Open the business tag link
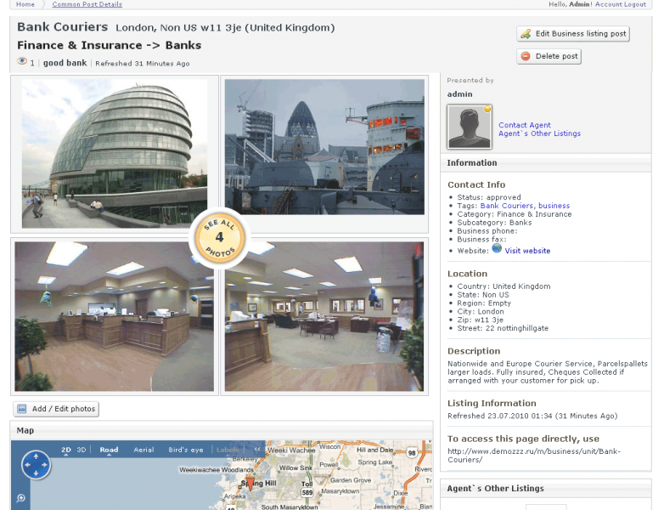Viewport: 664px width, 510px height. tap(554, 206)
